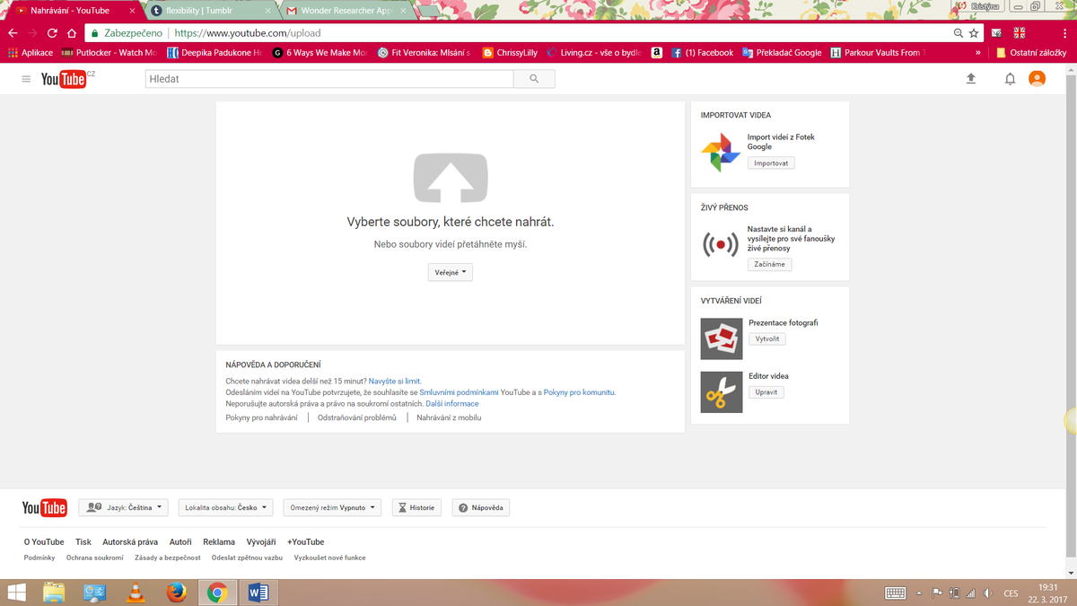The height and width of the screenshot is (606, 1077).
Task: Open Firefox from the Windows taskbar
Action: (176, 593)
